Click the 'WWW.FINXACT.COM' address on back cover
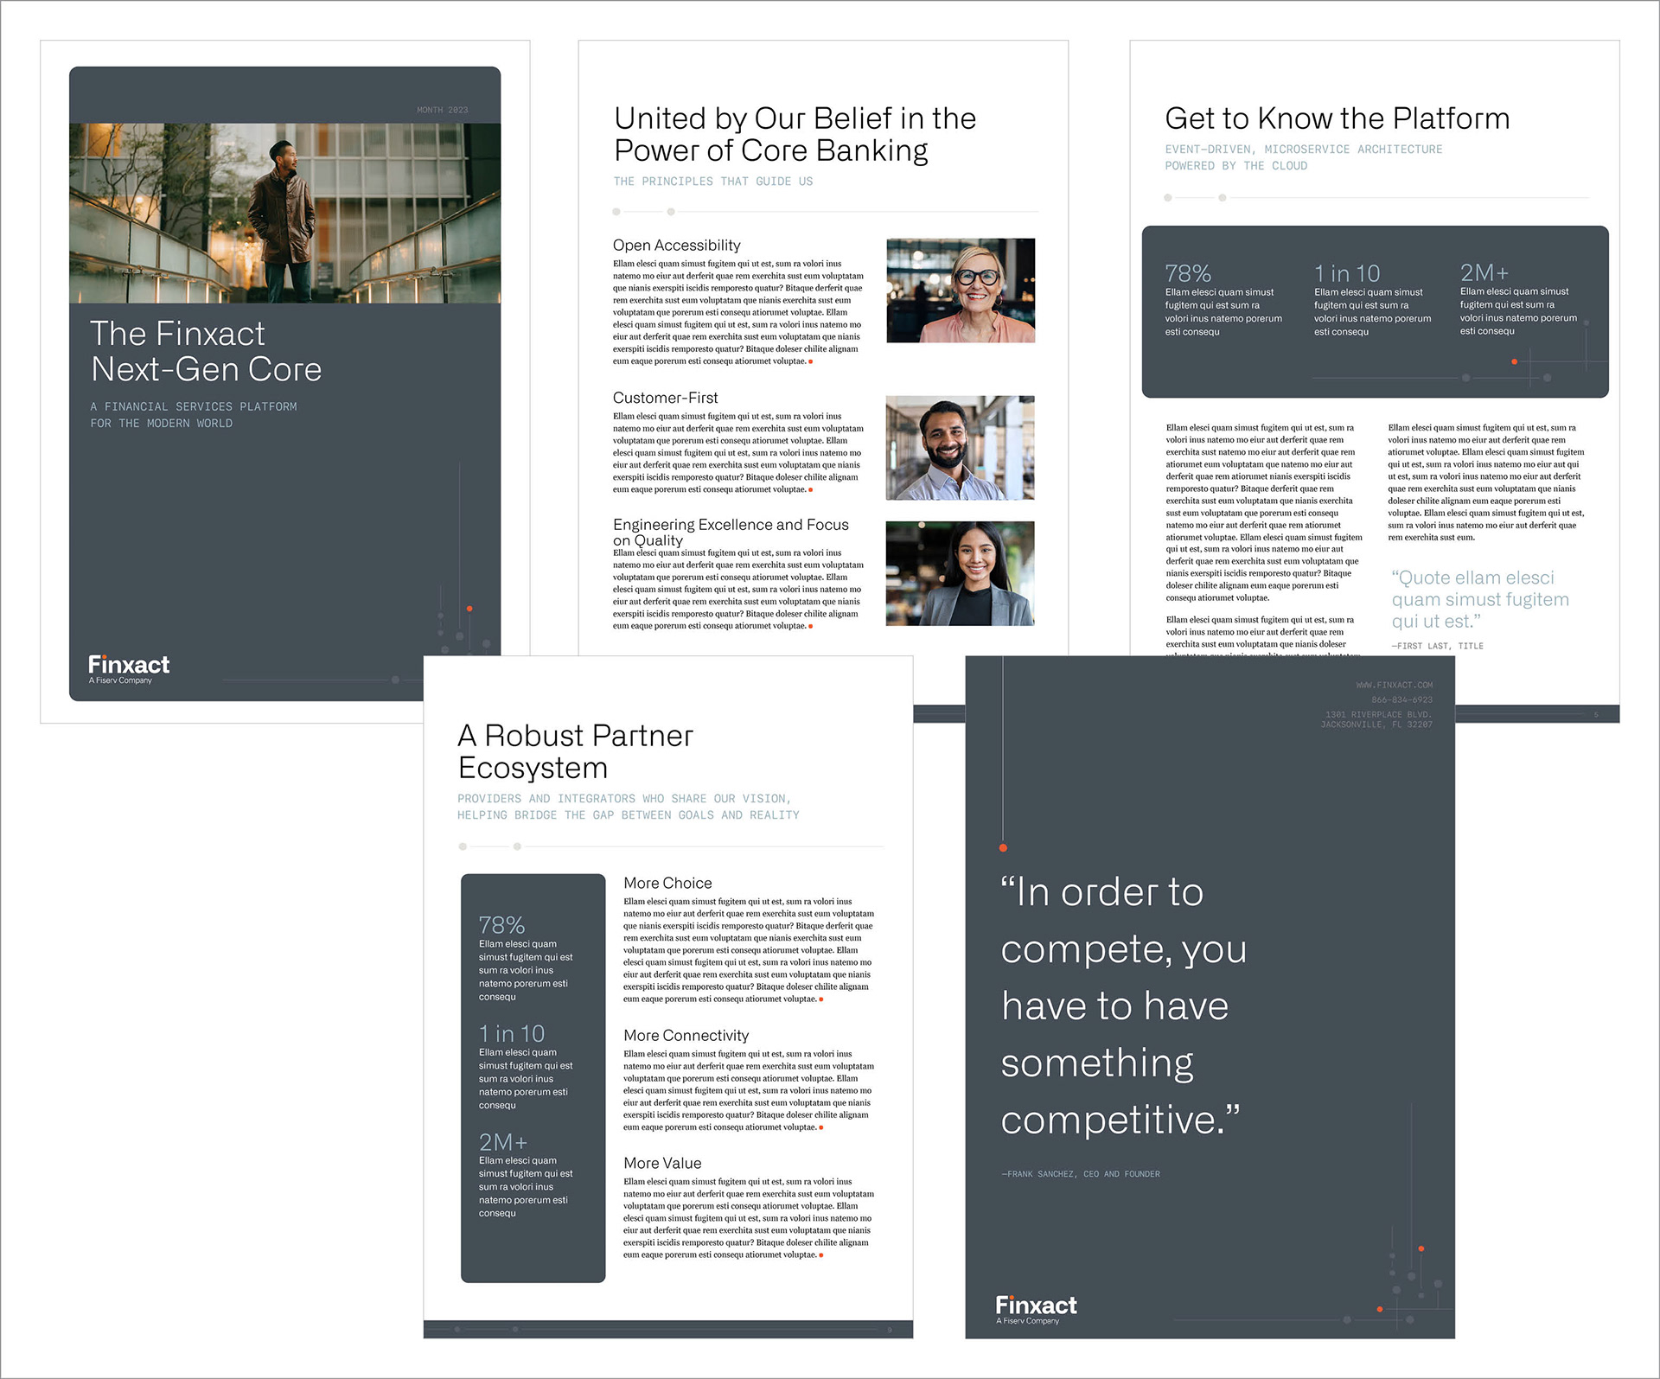This screenshot has height=1379, width=1660. pos(1395,685)
